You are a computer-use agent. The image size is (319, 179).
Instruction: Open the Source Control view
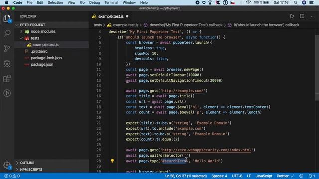(7, 48)
